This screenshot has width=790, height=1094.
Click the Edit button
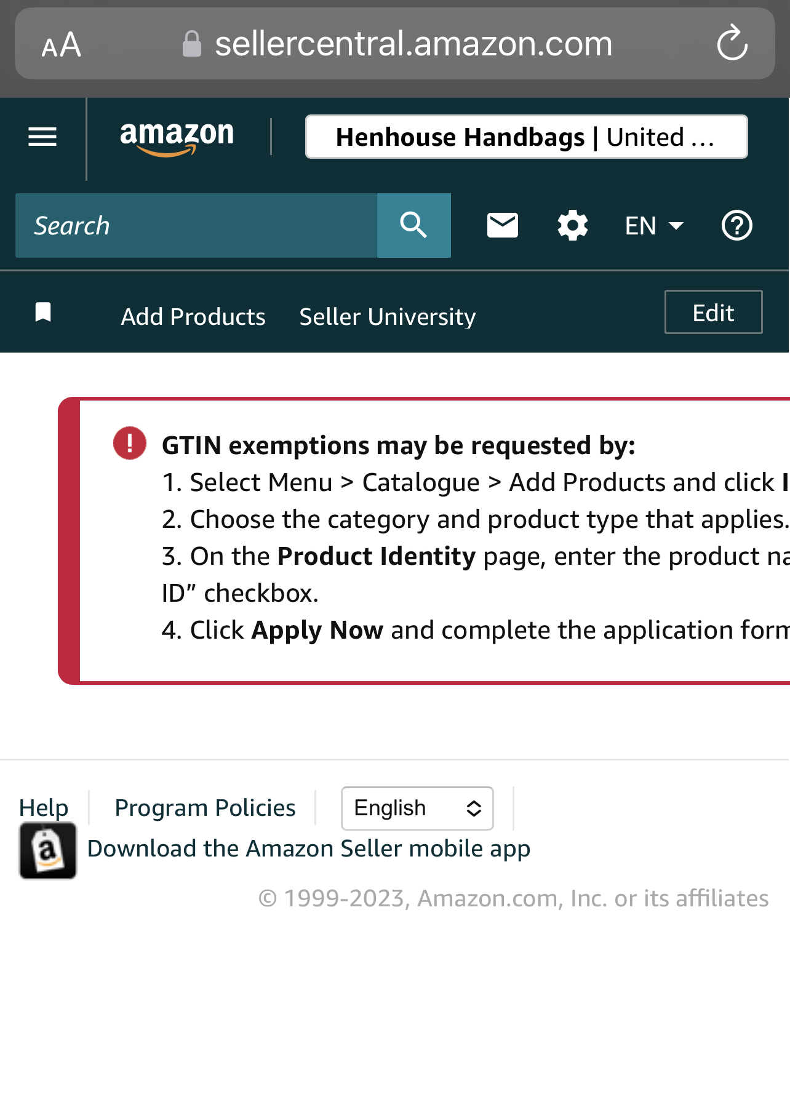coord(714,312)
